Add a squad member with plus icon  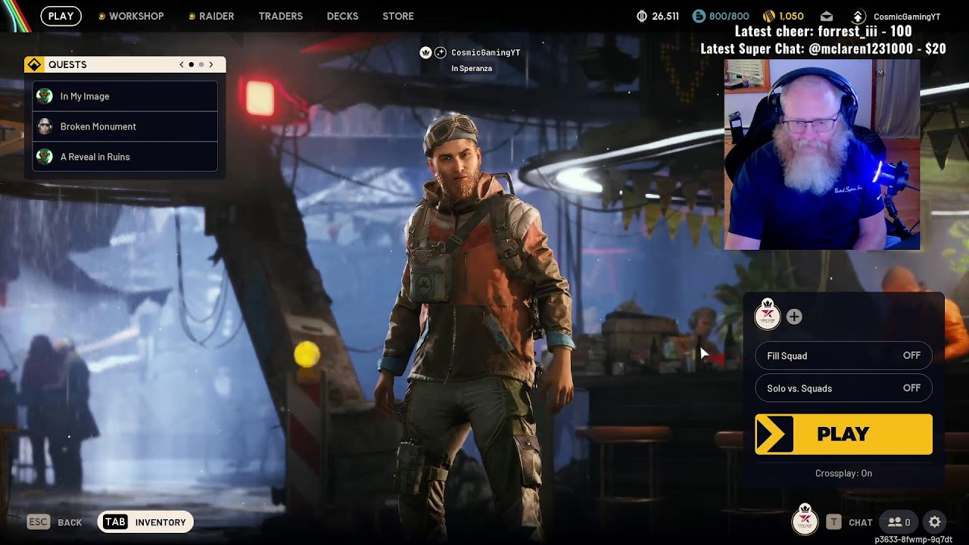794,317
